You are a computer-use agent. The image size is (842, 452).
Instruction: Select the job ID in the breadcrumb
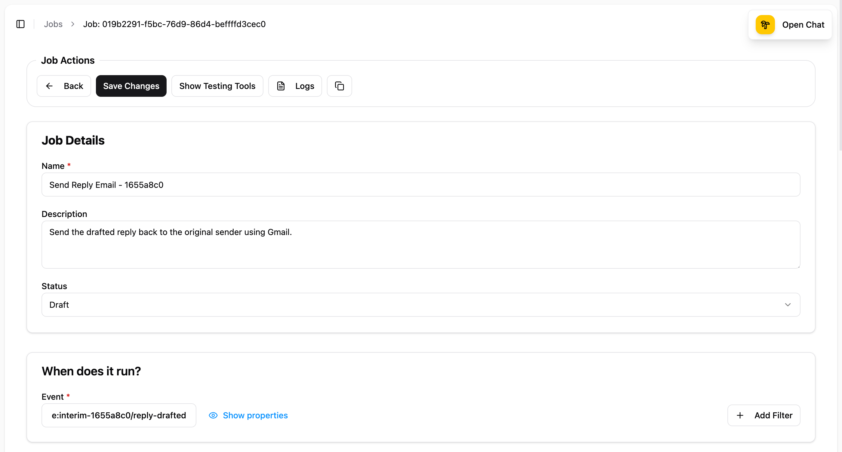[174, 24]
